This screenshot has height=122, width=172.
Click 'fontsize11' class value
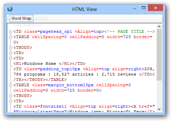pos(53,106)
